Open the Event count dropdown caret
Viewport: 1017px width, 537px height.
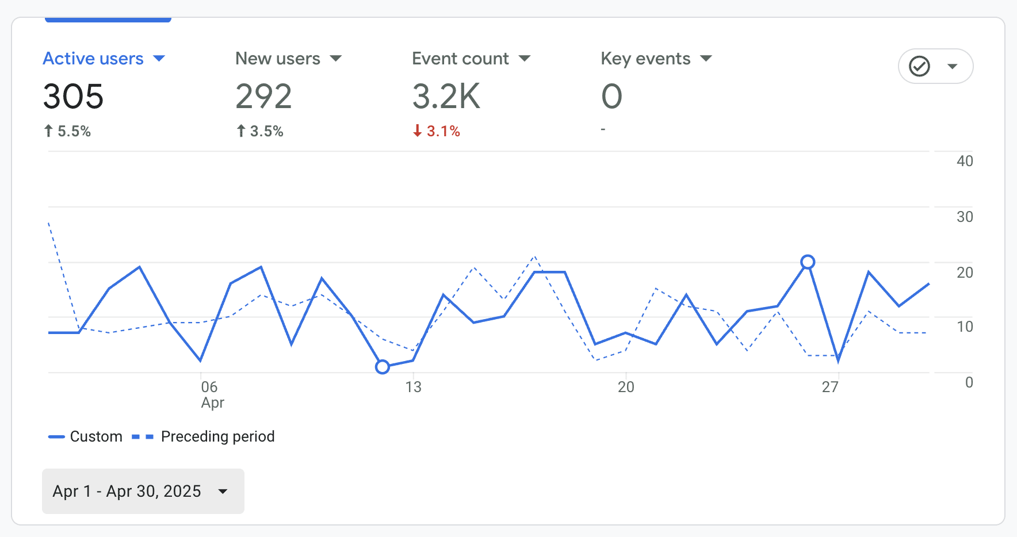pos(525,59)
